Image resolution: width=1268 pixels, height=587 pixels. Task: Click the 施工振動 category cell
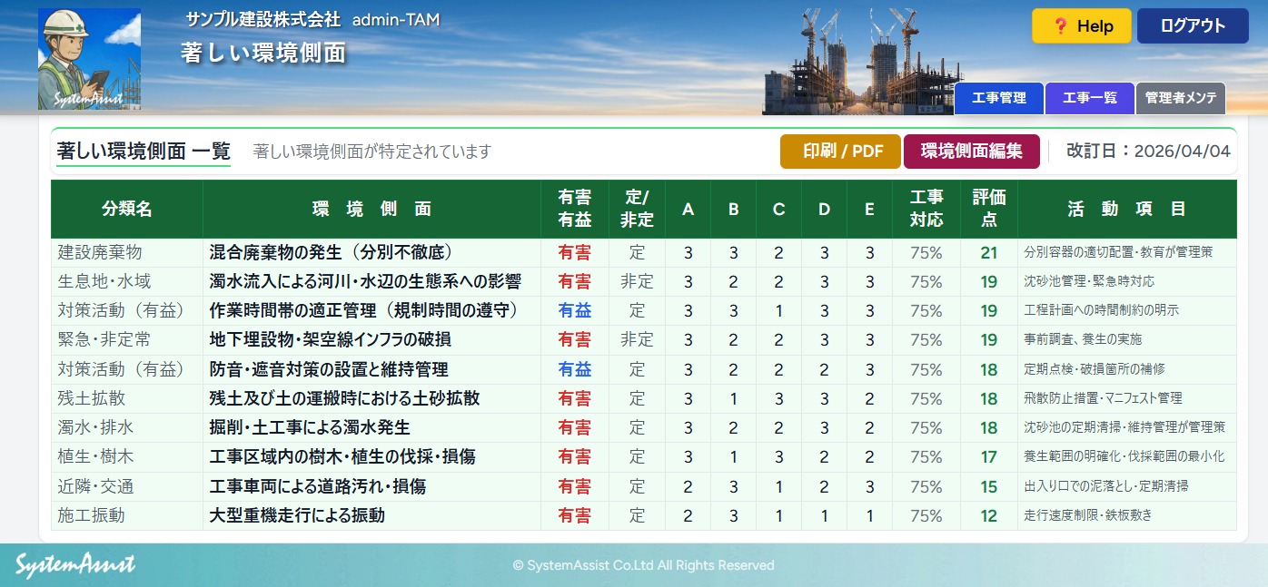92,515
